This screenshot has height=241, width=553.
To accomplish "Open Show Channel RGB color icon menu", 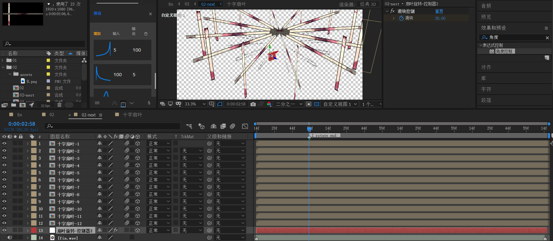I will [269, 104].
